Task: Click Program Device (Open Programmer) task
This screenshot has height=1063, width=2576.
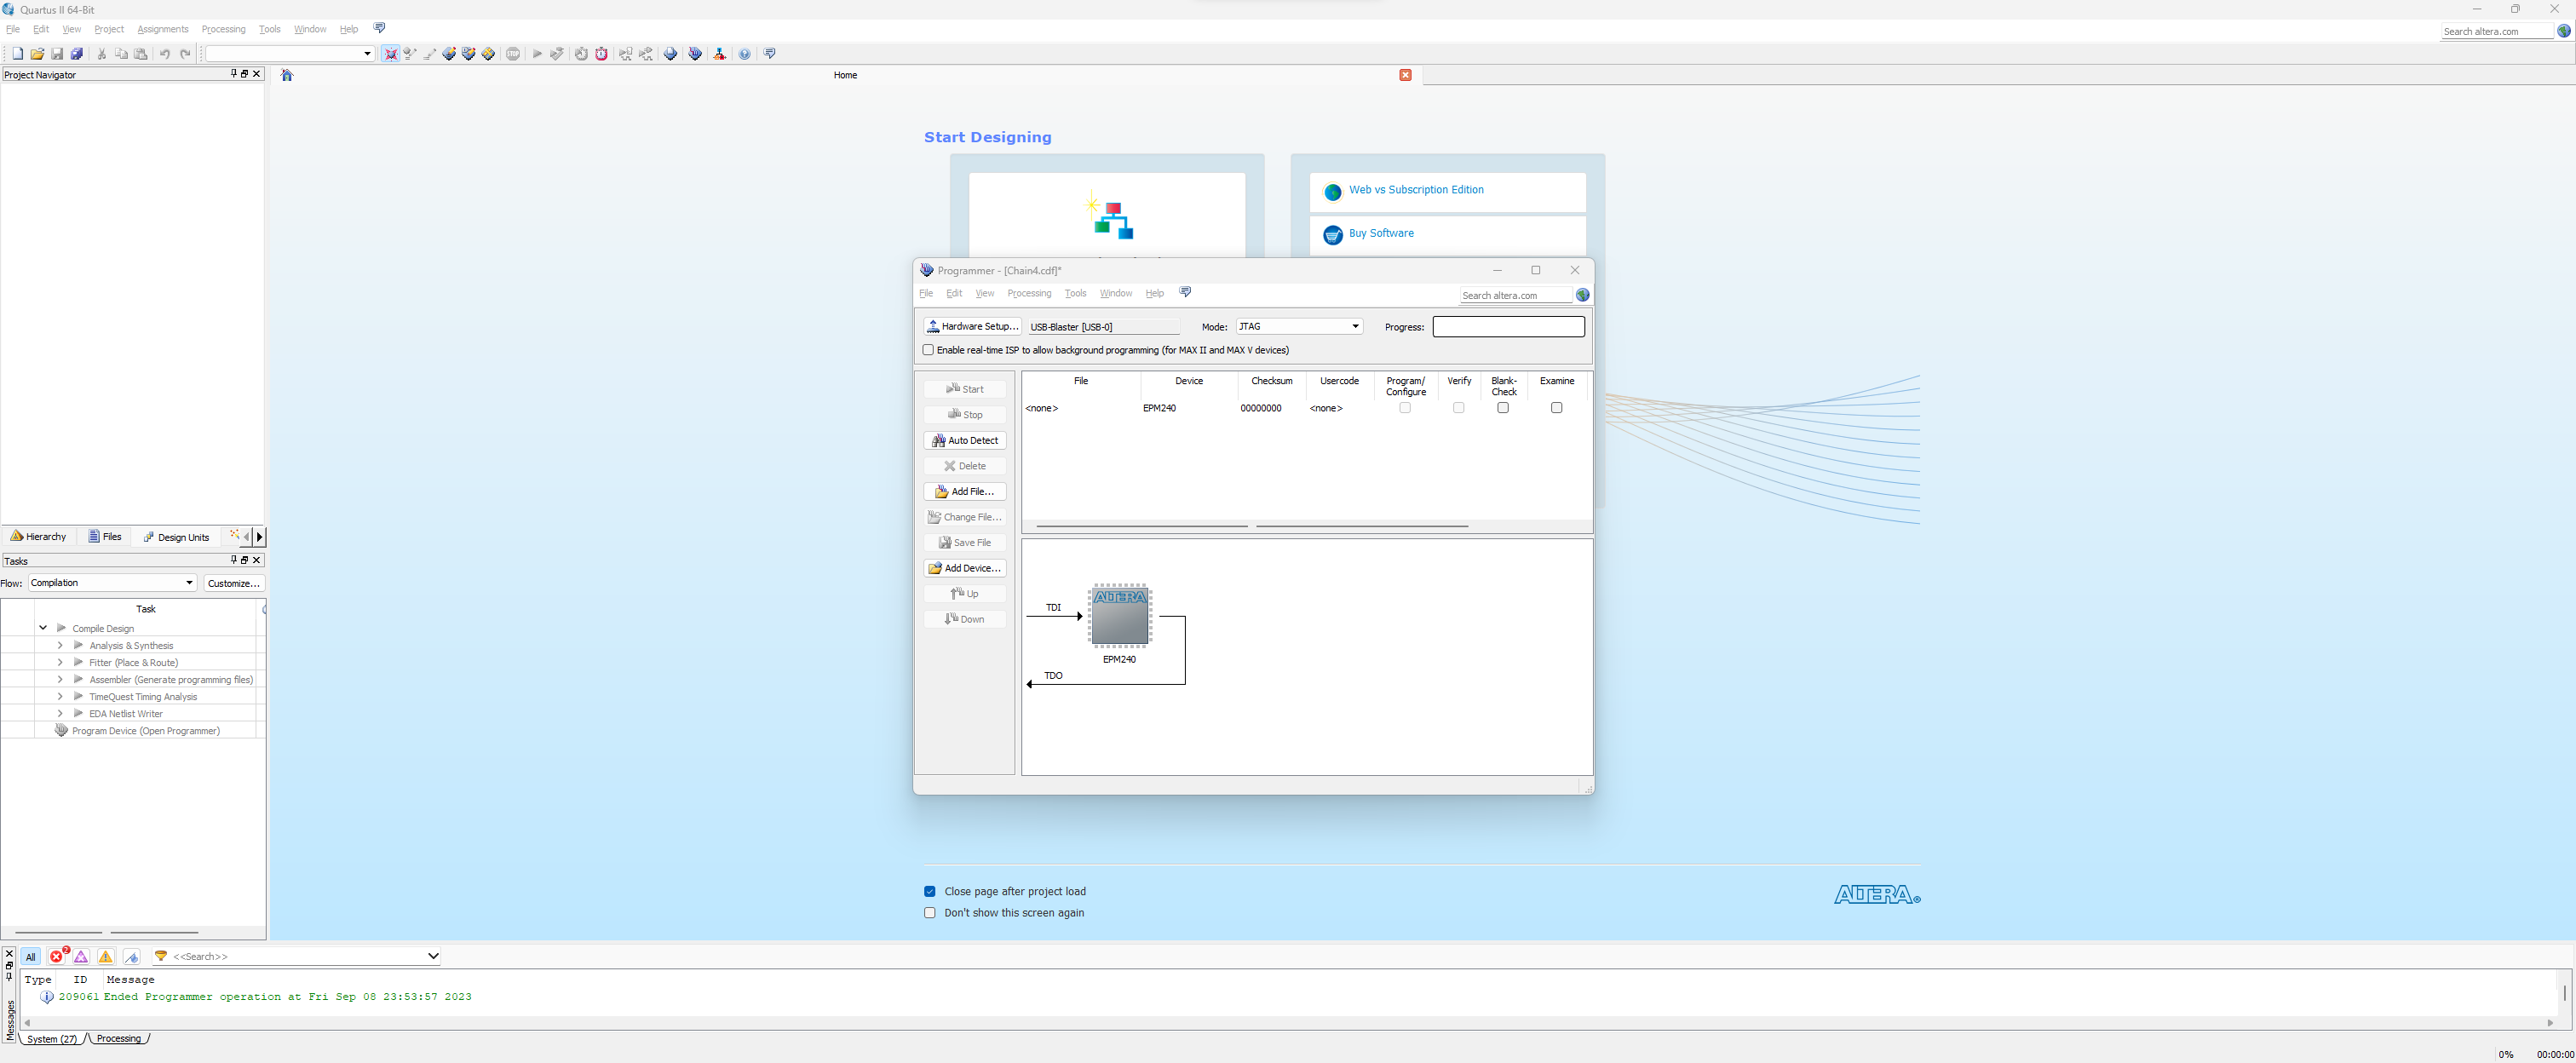Action: (x=146, y=731)
